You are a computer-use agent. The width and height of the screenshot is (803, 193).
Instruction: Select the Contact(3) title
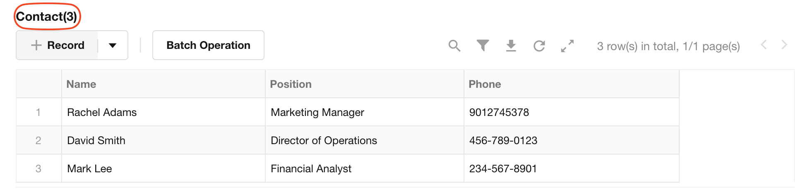pos(46,17)
